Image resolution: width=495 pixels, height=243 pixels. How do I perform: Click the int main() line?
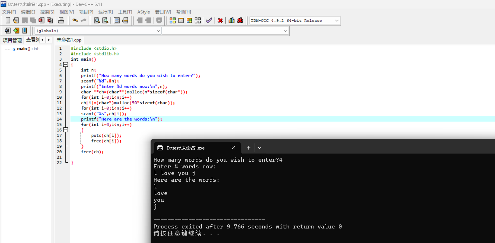tap(83, 59)
